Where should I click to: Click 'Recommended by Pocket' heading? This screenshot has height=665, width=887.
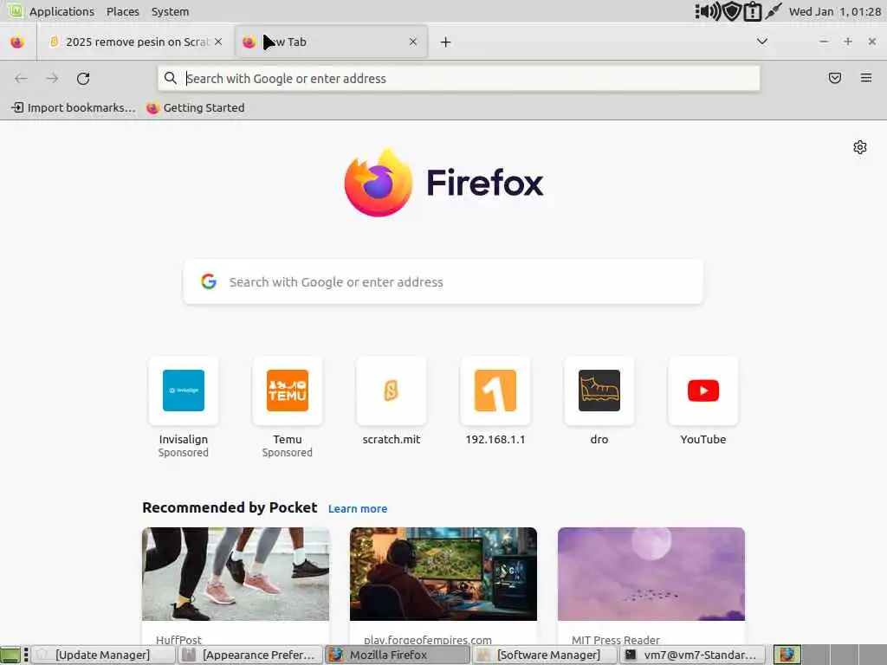point(230,507)
